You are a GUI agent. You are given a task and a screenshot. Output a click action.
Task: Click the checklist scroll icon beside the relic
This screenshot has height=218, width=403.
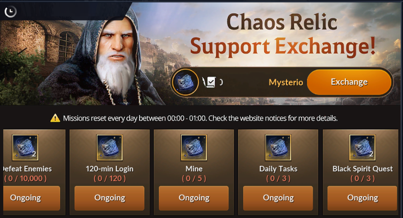click(x=210, y=82)
